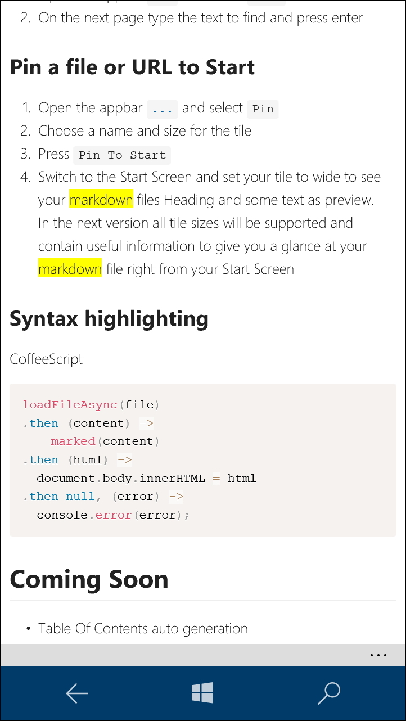Click the 'CoffeeScript' label

point(46,359)
